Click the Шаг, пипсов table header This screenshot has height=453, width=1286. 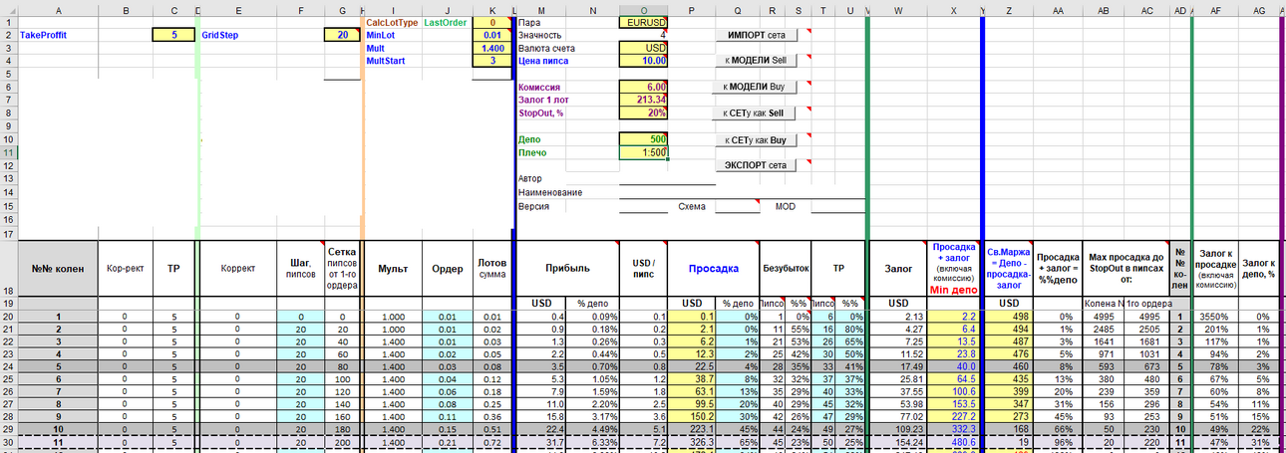point(302,269)
